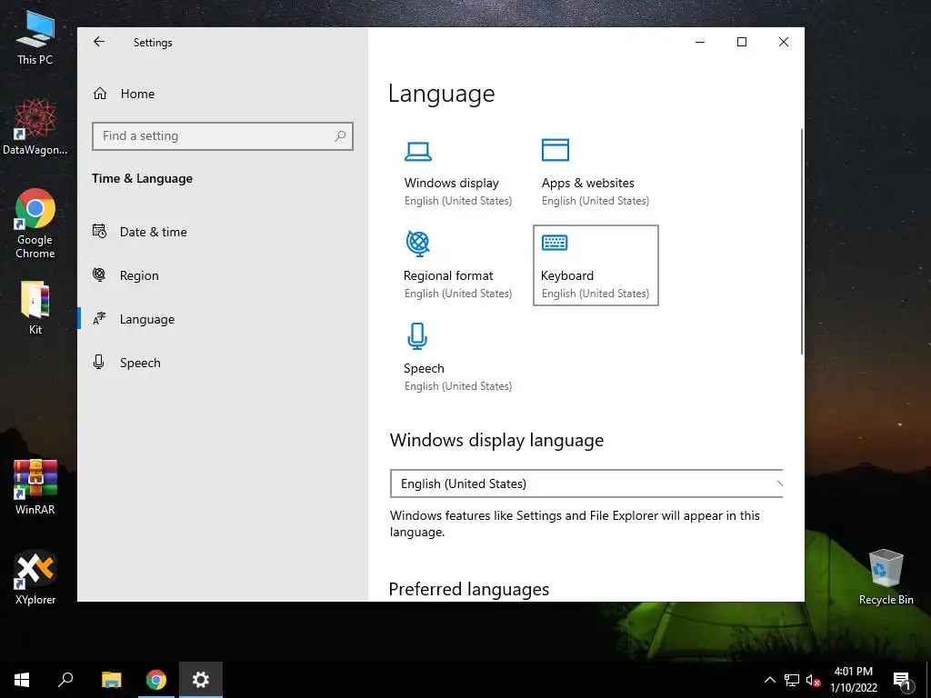Click the Apps & websites window icon
Image resolution: width=931 pixels, height=698 pixels.
[556, 150]
